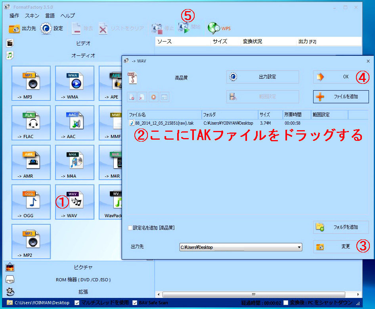Toggle the PC をシャットダウン after-conversion checkbox
This screenshot has height=309, width=375.
[x=286, y=303]
